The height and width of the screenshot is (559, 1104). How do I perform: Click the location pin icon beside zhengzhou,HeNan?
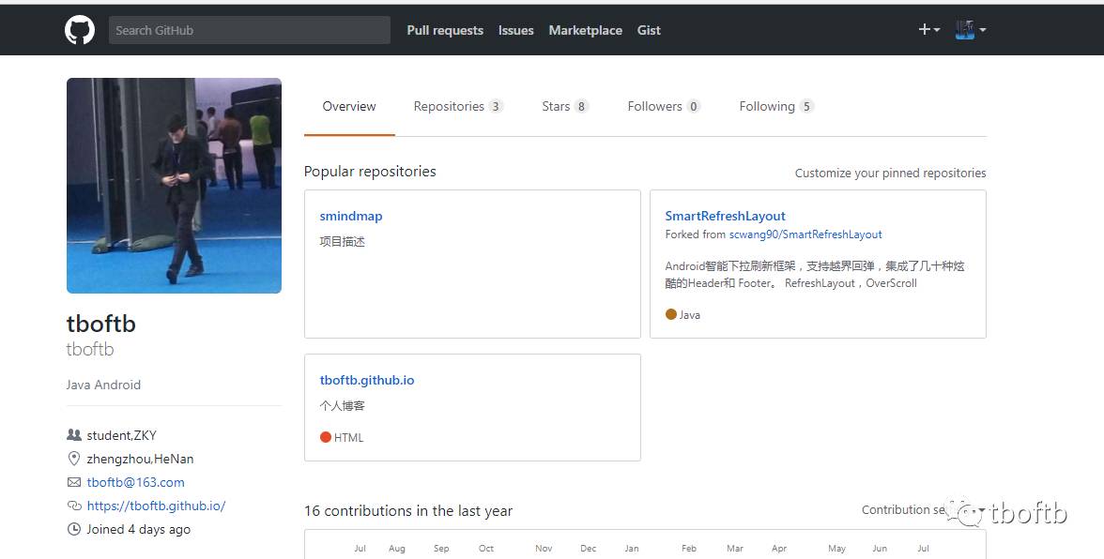[x=74, y=459]
